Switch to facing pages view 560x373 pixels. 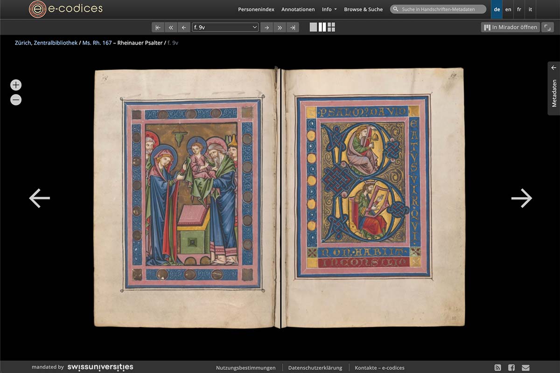(x=322, y=27)
